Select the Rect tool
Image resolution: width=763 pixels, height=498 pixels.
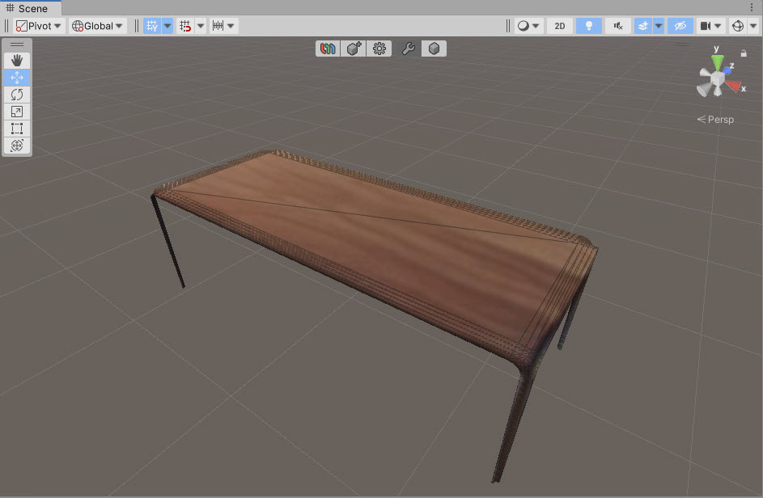tap(17, 129)
